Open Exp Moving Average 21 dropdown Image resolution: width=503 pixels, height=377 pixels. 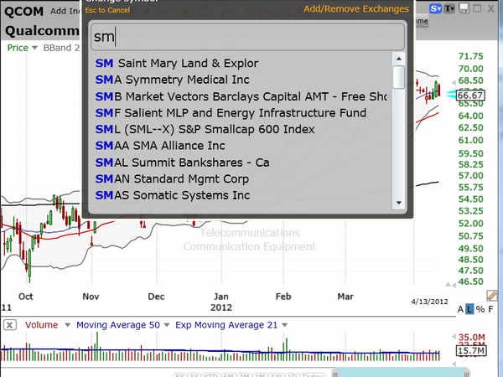tap(284, 325)
